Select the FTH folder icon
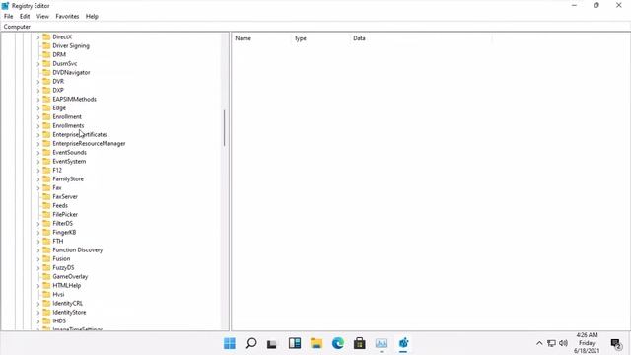 tap(46, 241)
